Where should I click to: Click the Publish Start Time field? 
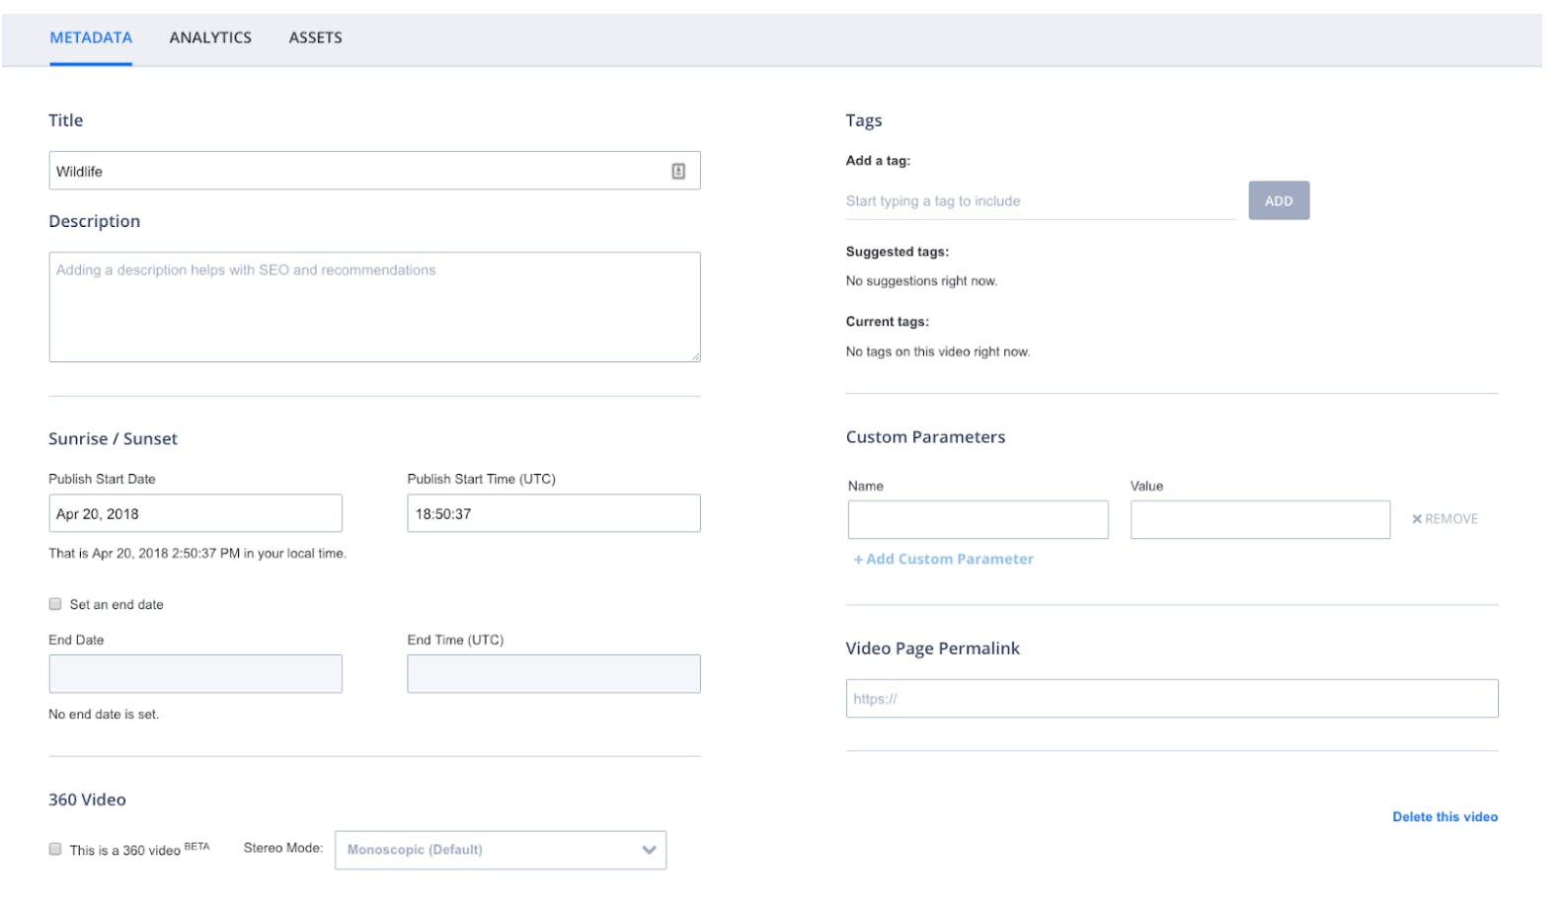554,513
